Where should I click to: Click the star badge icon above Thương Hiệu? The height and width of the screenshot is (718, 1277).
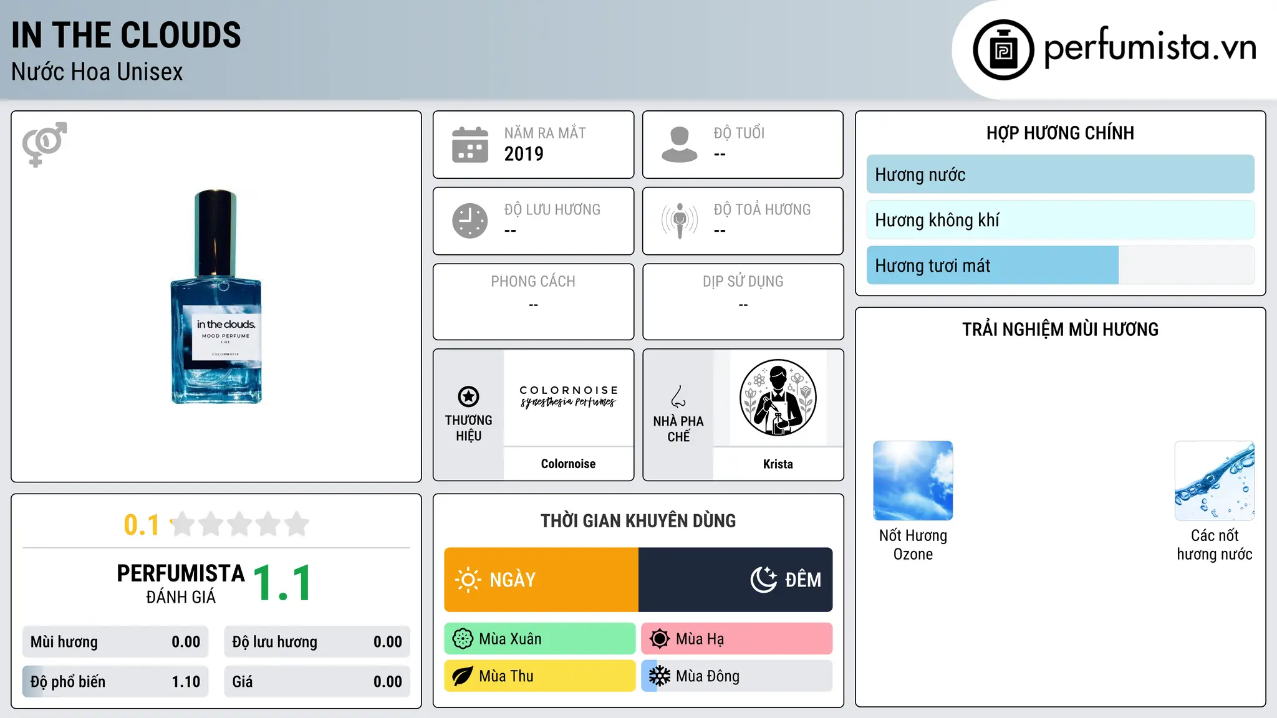pyautogui.click(x=468, y=396)
